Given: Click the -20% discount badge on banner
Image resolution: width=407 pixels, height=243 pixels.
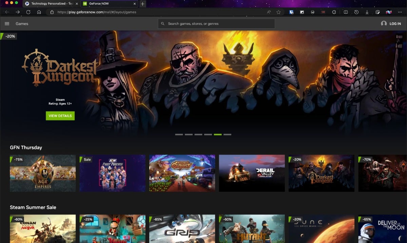Looking at the screenshot, I should tap(9, 36).
